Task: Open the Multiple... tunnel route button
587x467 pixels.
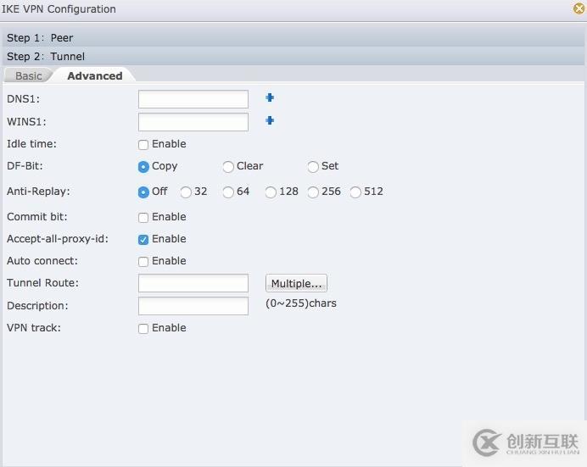Action: (296, 284)
